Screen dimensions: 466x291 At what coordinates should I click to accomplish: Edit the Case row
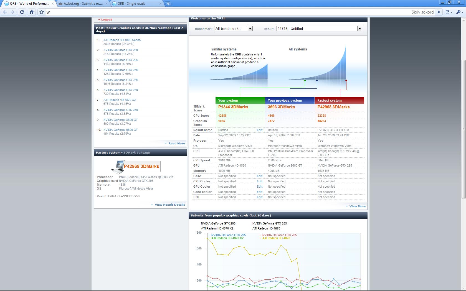click(259, 176)
